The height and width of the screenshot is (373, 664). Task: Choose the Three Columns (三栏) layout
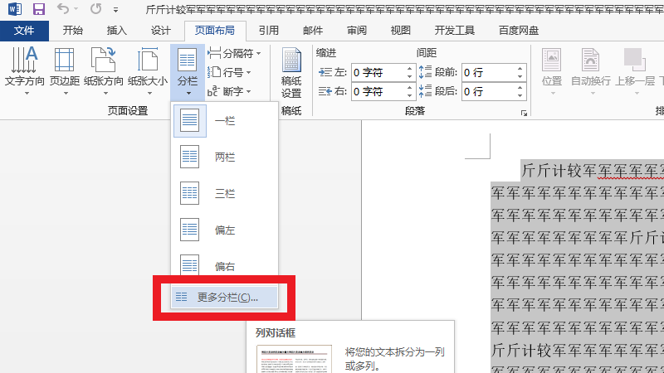pyautogui.click(x=222, y=194)
